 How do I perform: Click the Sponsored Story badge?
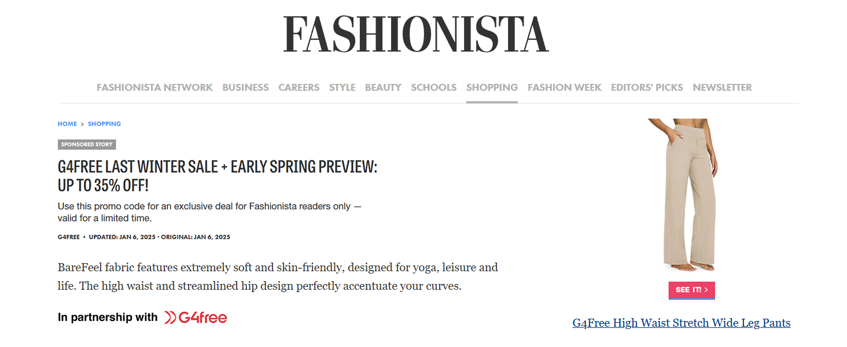[x=87, y=145]
